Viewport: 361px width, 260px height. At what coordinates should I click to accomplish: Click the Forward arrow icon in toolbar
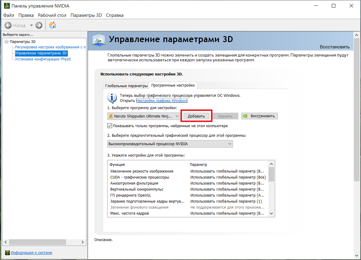(x=39, y=25)
